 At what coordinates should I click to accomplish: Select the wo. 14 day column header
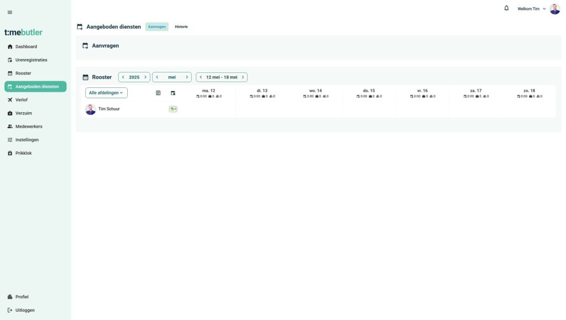[x=316, y=93]
